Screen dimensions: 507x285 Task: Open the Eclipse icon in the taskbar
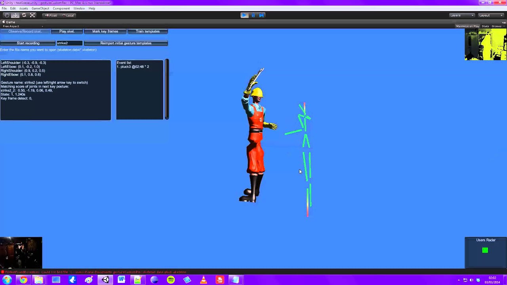tap(154, 280)
